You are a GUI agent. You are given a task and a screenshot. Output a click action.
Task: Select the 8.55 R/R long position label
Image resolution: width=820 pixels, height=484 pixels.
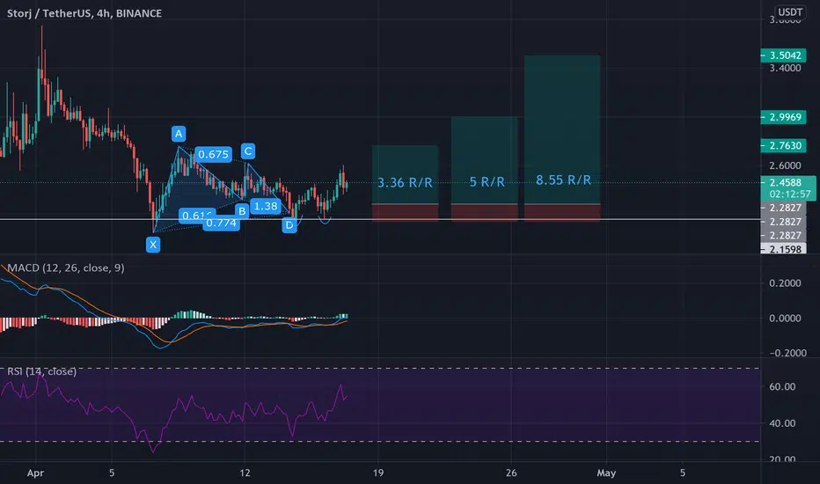point(563,180)
